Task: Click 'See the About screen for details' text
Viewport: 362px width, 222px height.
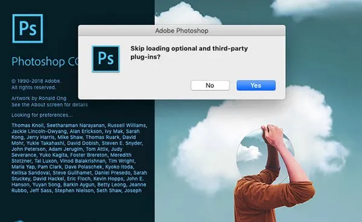Action: pos(49,104)
